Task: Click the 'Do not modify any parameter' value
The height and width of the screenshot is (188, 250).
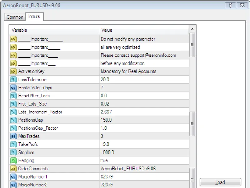Action: tap(128, 39)
